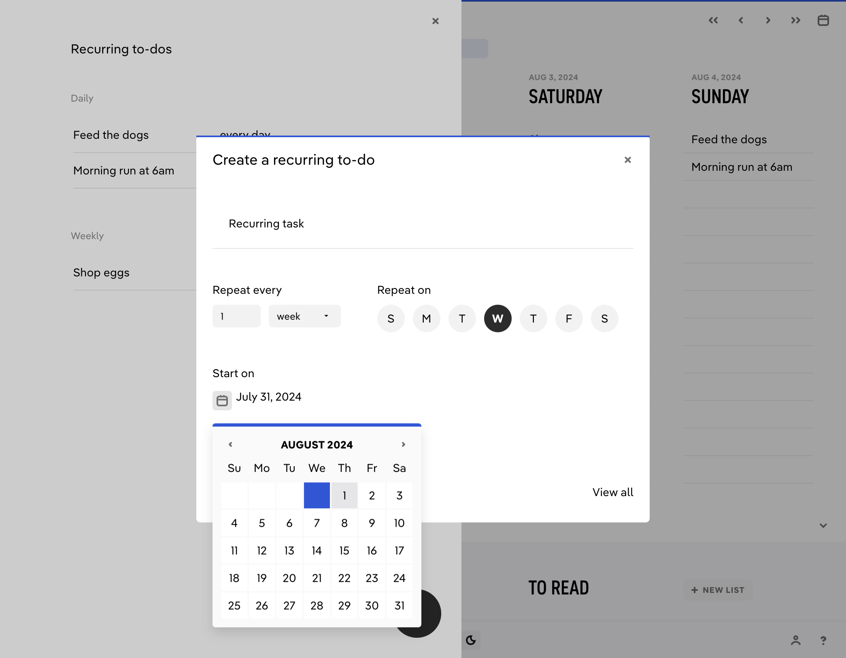Screen dimensions: 846x658
Task: Expand the chevron below the Sunday column
Action: pos(823,526)
